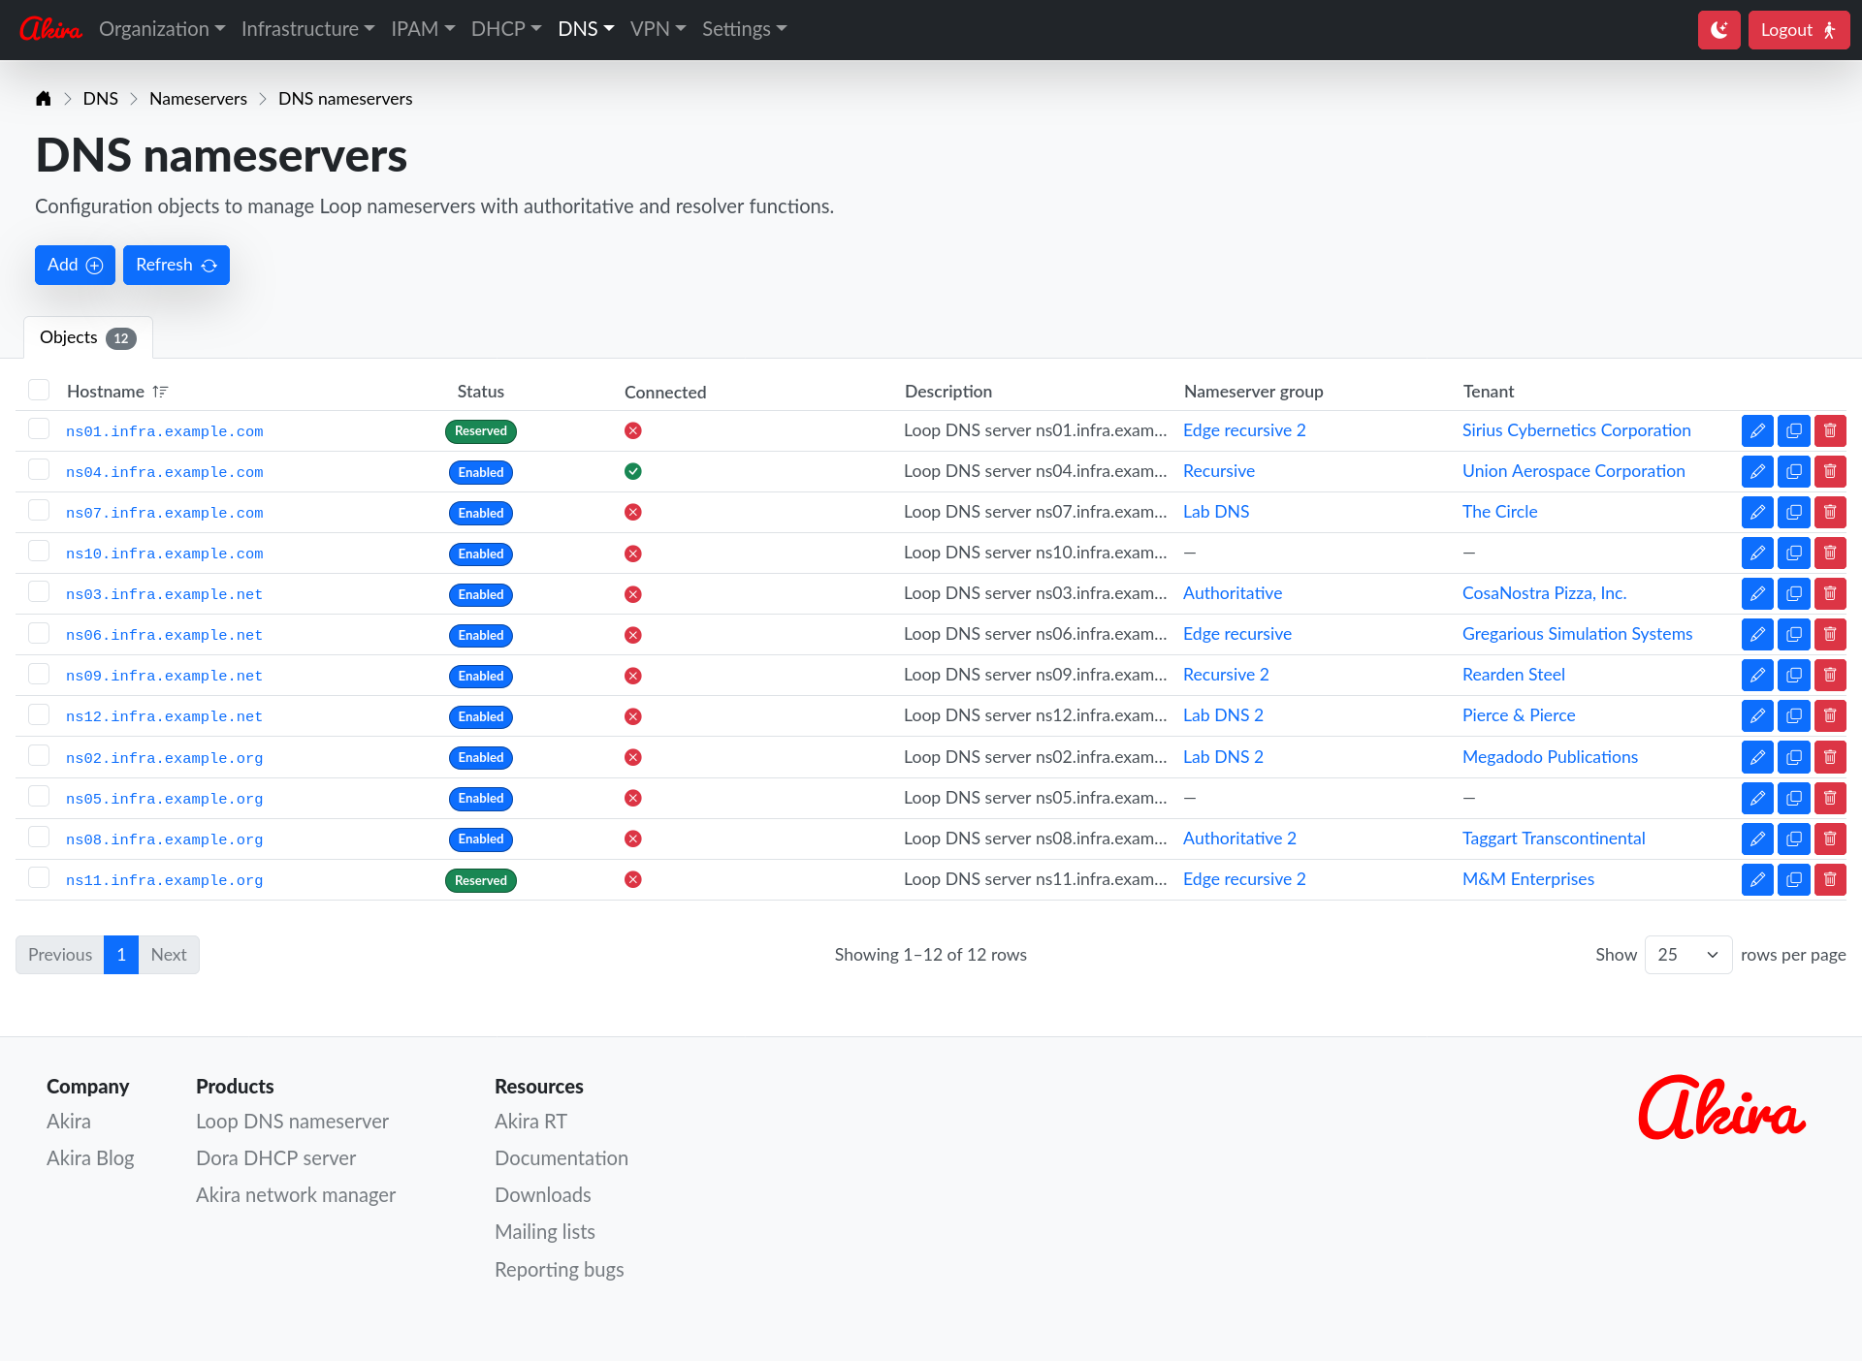This screenshot has width=1862, height=1361.
Task: Select checkbox for ns10.infra.example.com row
Action: 39,551
